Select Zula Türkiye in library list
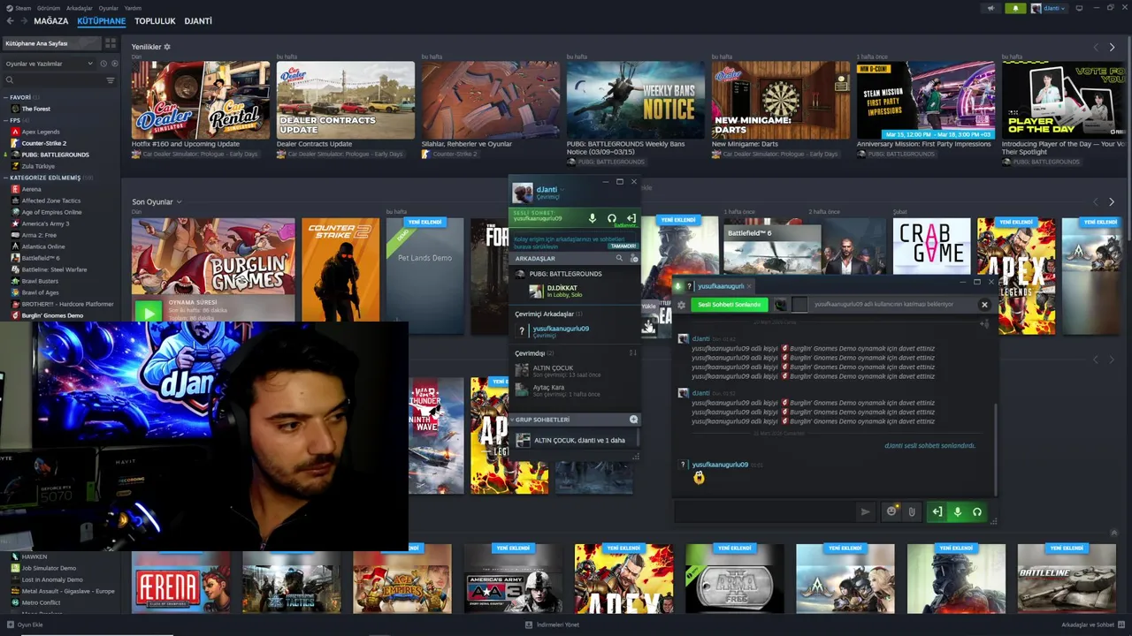Screen dimensions: 1132x636 click(38, 166)
